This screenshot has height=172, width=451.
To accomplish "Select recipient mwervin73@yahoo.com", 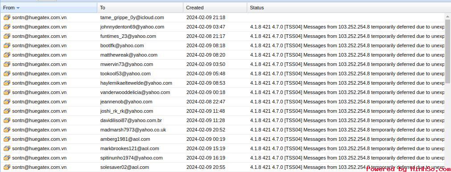I will point(127,64).
